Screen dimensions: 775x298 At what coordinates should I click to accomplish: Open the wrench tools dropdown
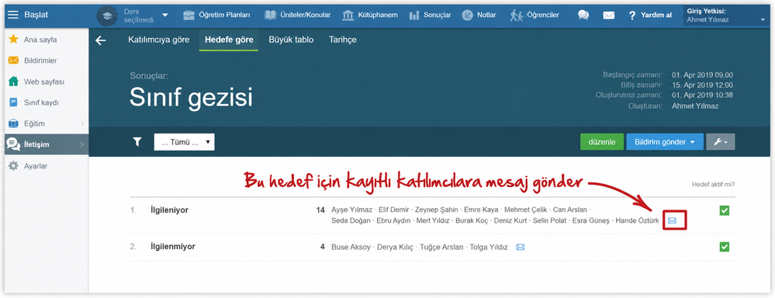tap(721, 142)
